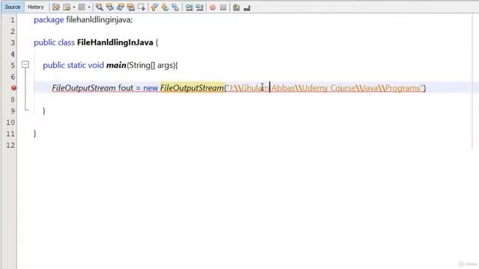The height and width of the screenshot is (269, 479).
Task: Click the highlighted FileOutputStream constructor
Action: [x=192, y=88]
